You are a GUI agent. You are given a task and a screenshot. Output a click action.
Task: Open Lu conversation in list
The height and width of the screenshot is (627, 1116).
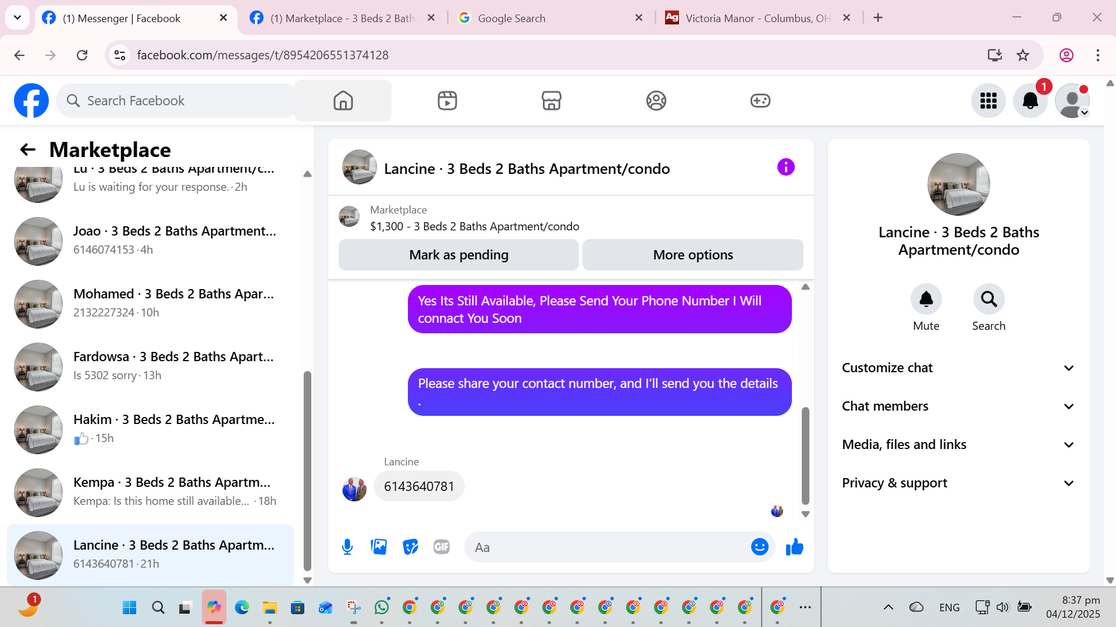pyautogui.click(x=151, y=185)
